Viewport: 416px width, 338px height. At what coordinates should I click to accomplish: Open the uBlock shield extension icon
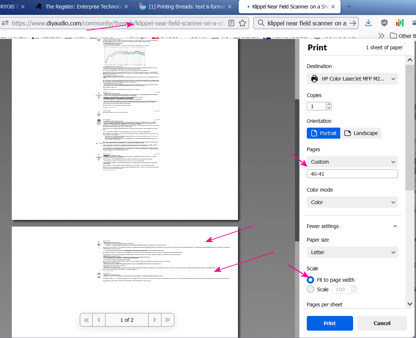tap(384, 23)
